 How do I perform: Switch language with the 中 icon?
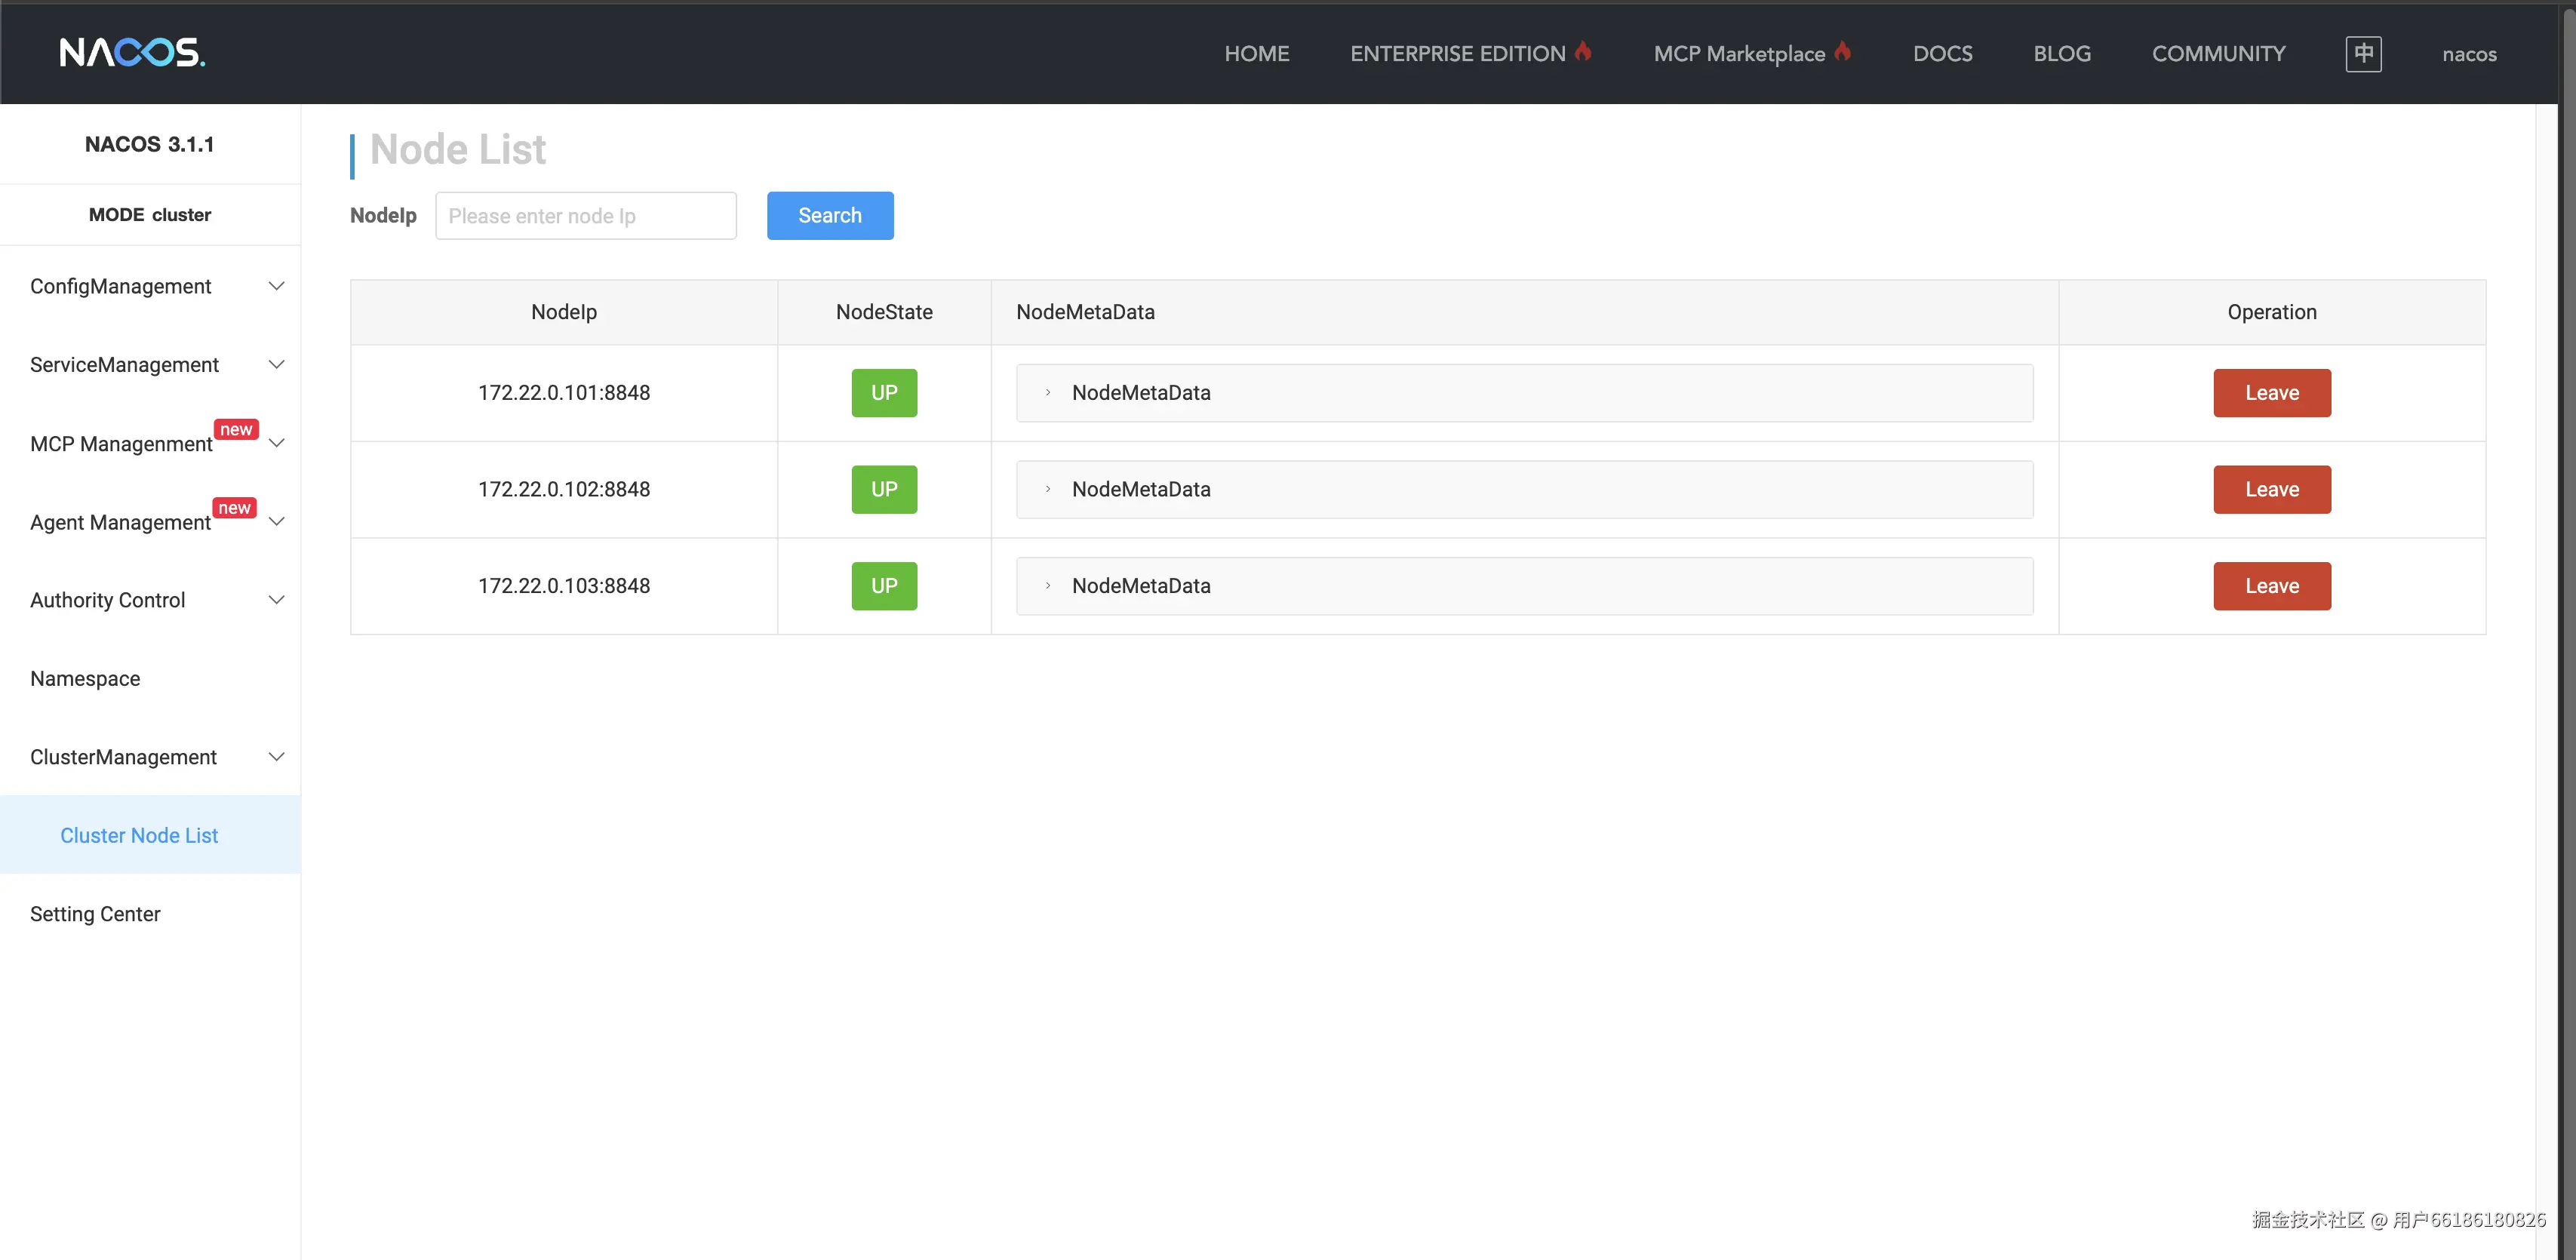coord(2363,53)
